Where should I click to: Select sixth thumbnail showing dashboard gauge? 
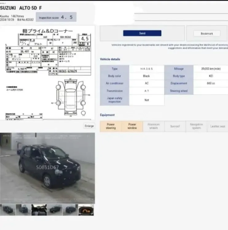click(x=86, y=210)
